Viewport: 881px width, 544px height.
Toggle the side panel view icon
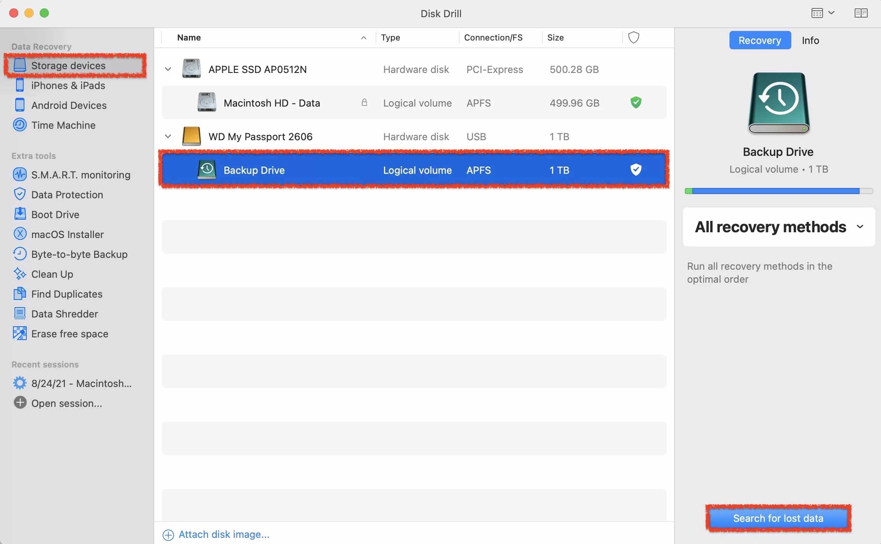861,13
